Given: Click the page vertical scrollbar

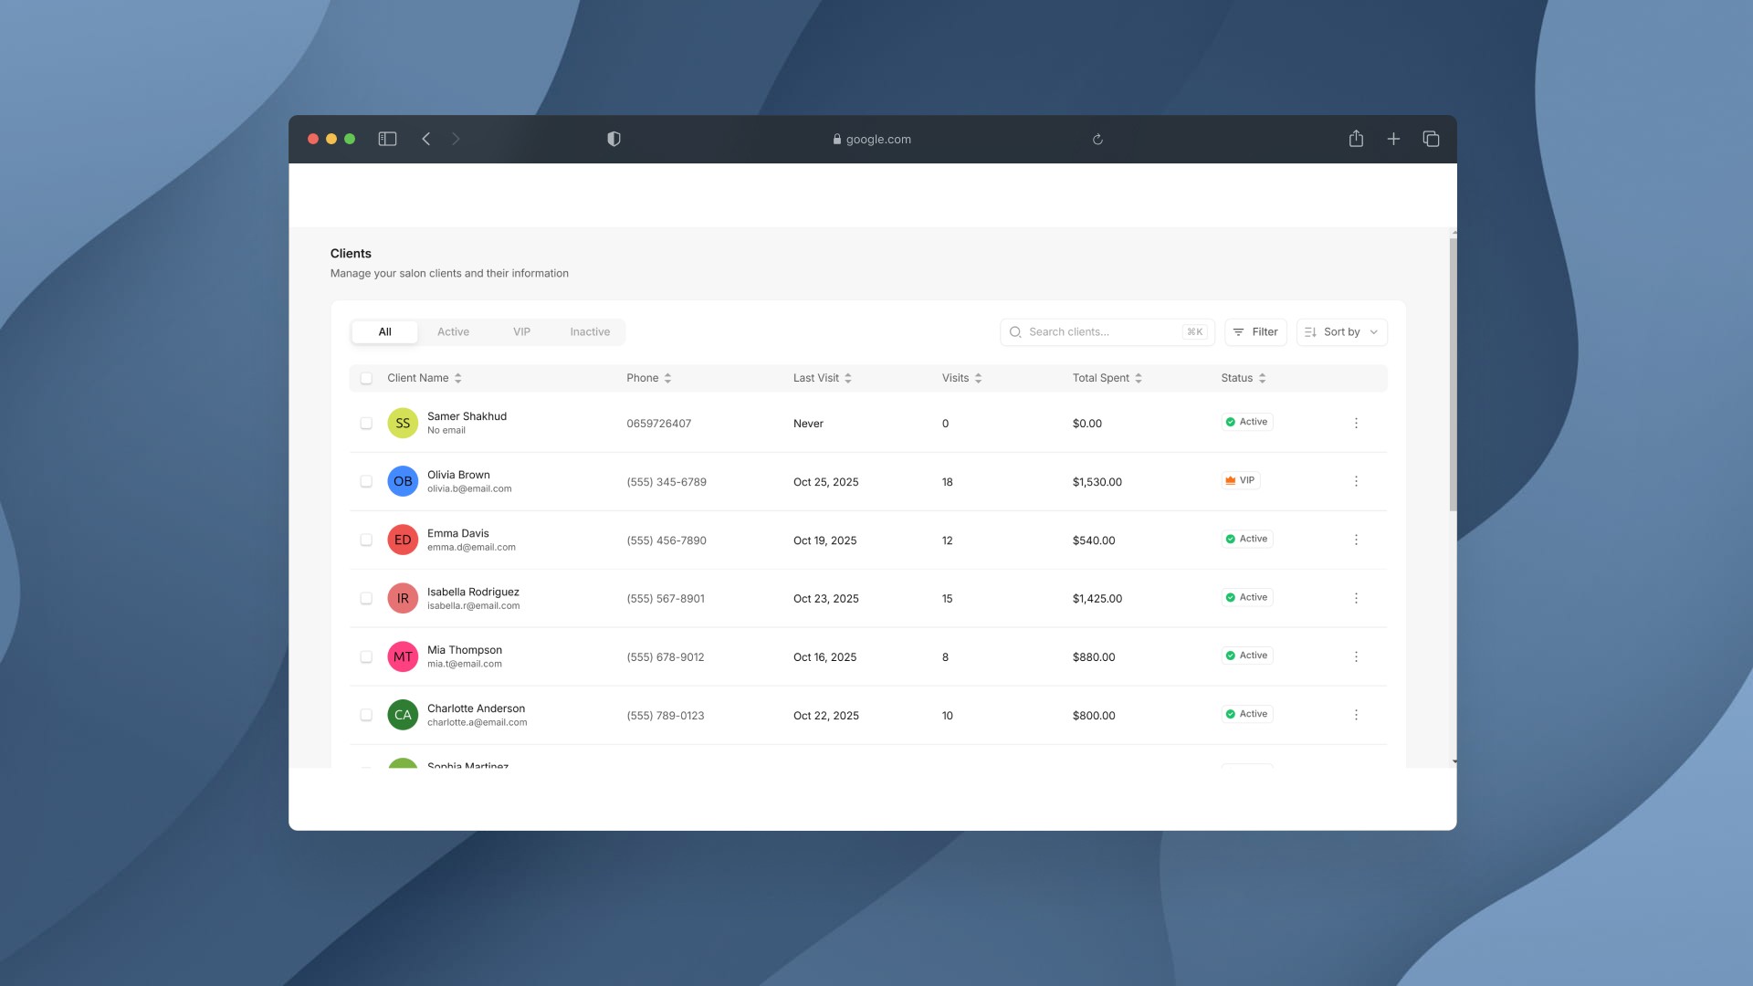Looking at the screenshot, I should (x=1453, y=374).
